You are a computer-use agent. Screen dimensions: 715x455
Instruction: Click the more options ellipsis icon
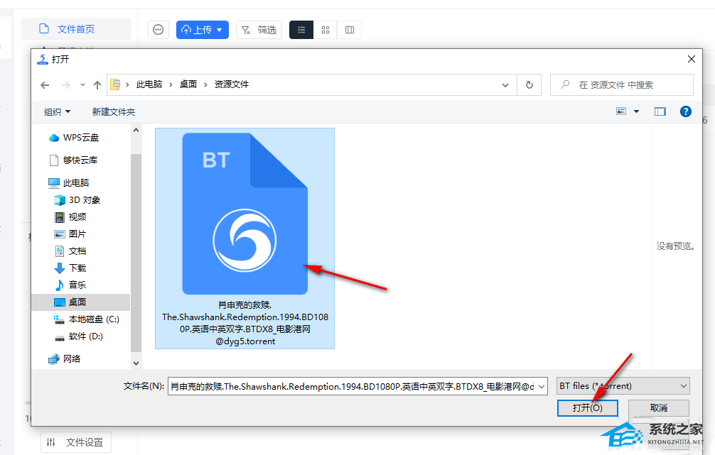pyautogui.click(x=158, y=30)
